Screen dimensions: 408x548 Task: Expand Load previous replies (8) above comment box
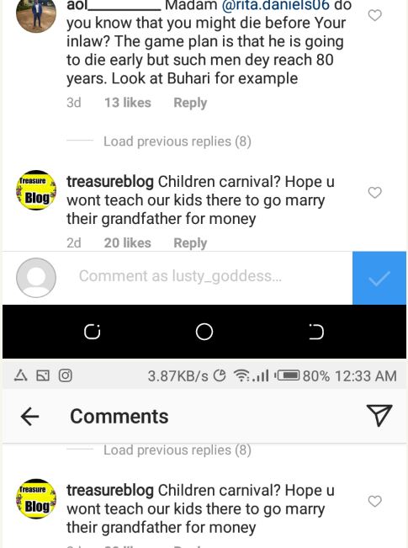point(178,141)
